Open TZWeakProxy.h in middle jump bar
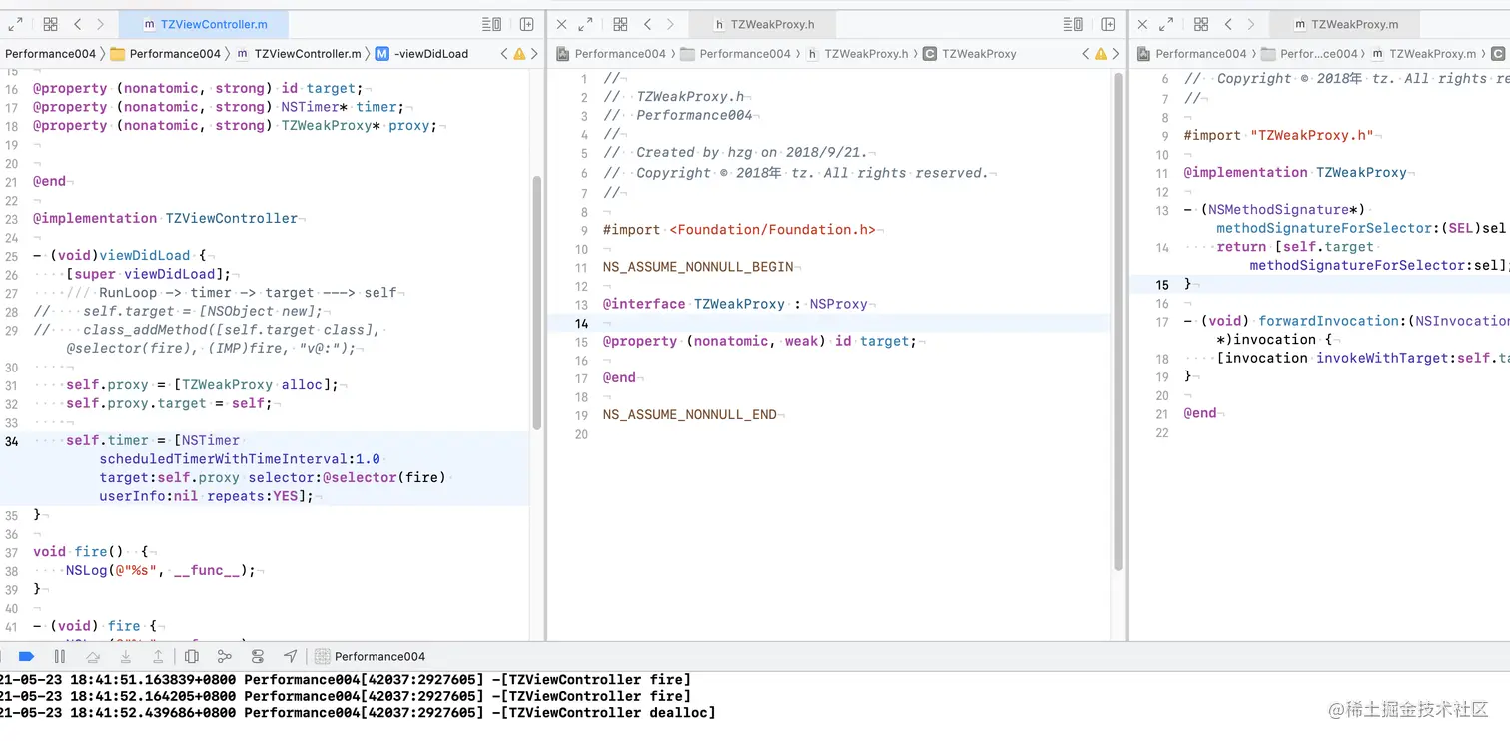The height and width of the screenshot is (741, 1510). [x=857, y=54]
